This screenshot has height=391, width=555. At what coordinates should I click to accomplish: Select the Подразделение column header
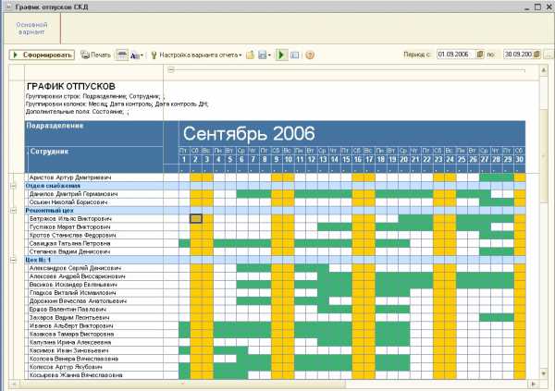click(94, 133)
